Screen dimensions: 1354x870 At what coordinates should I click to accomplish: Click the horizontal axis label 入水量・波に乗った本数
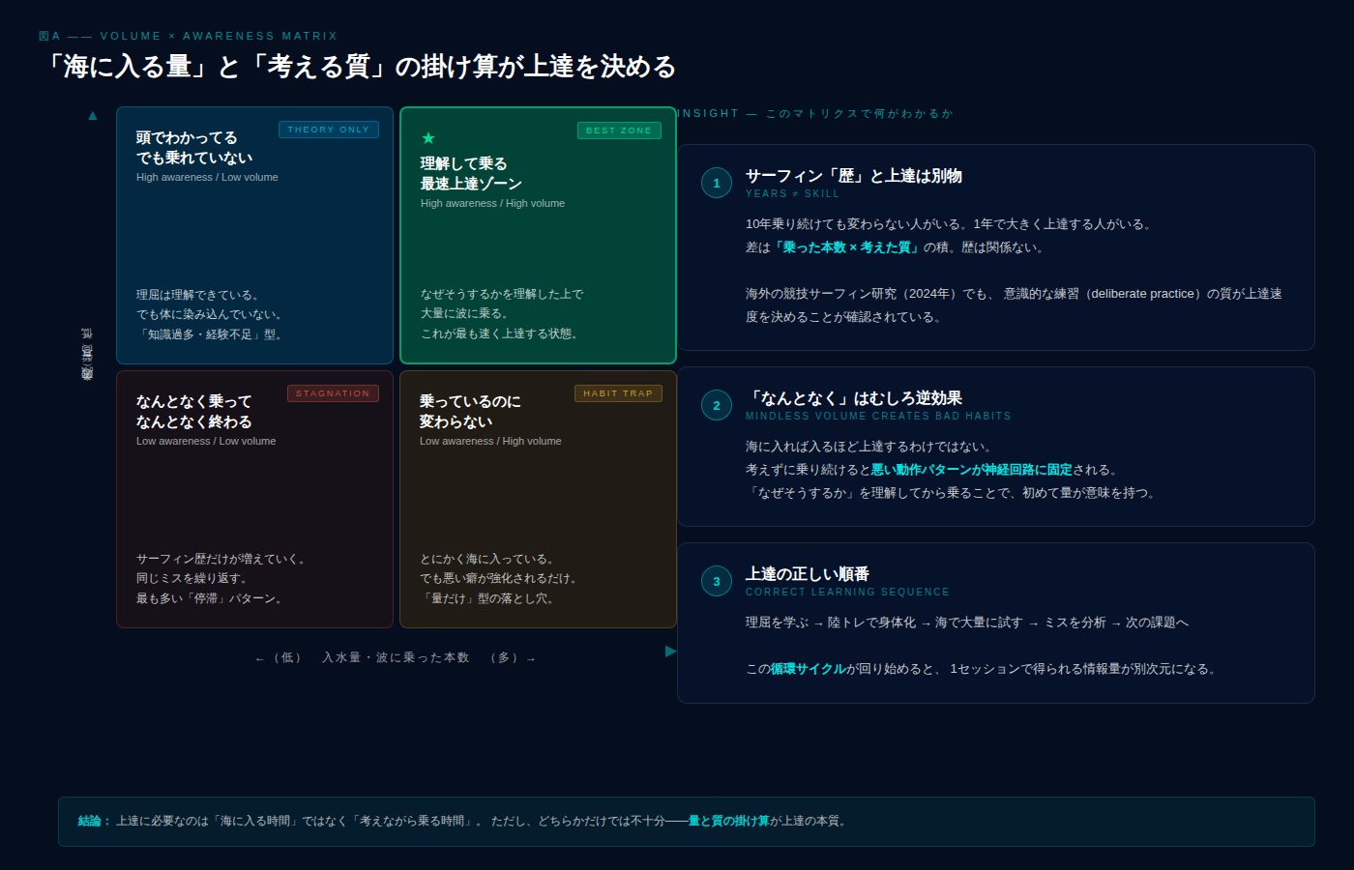pyautogui.click(x=396, y=657)
